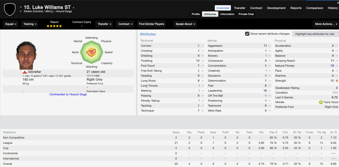This screenshot has width=339, height=167.
Task: Follow the Contracted to Hound Dogs link
Action: coord(68,94)
